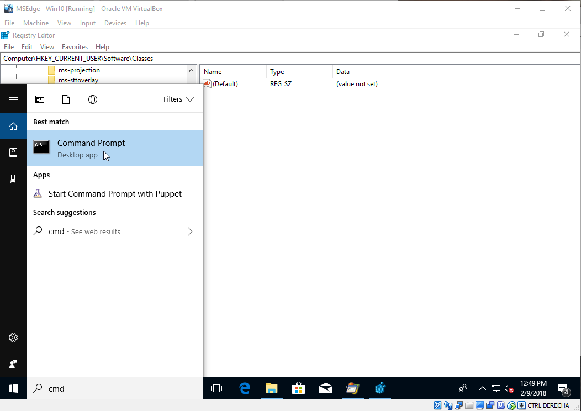Open search settings gear icon
581x411 pixels.
point(13,338)
